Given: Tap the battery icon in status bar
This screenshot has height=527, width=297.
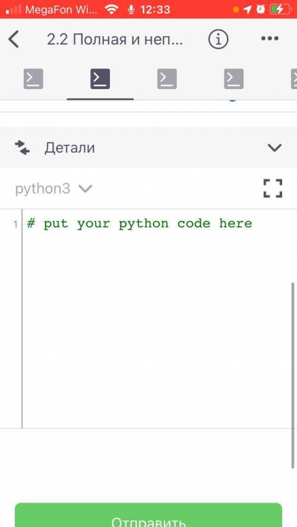Looking at the screenshot, I should point(280,10).
